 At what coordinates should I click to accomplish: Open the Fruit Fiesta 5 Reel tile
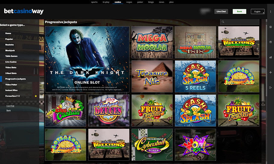click(152, 110)
